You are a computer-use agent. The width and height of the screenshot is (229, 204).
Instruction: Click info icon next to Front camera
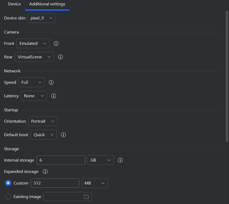(56, 44)
